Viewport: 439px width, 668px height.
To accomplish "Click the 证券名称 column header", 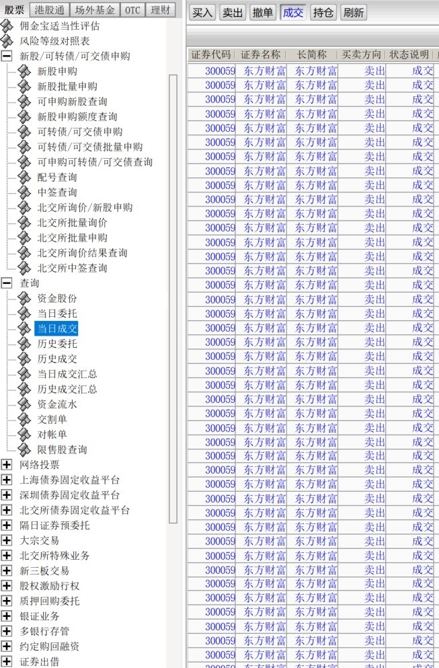I will click(x=261, y=54).
